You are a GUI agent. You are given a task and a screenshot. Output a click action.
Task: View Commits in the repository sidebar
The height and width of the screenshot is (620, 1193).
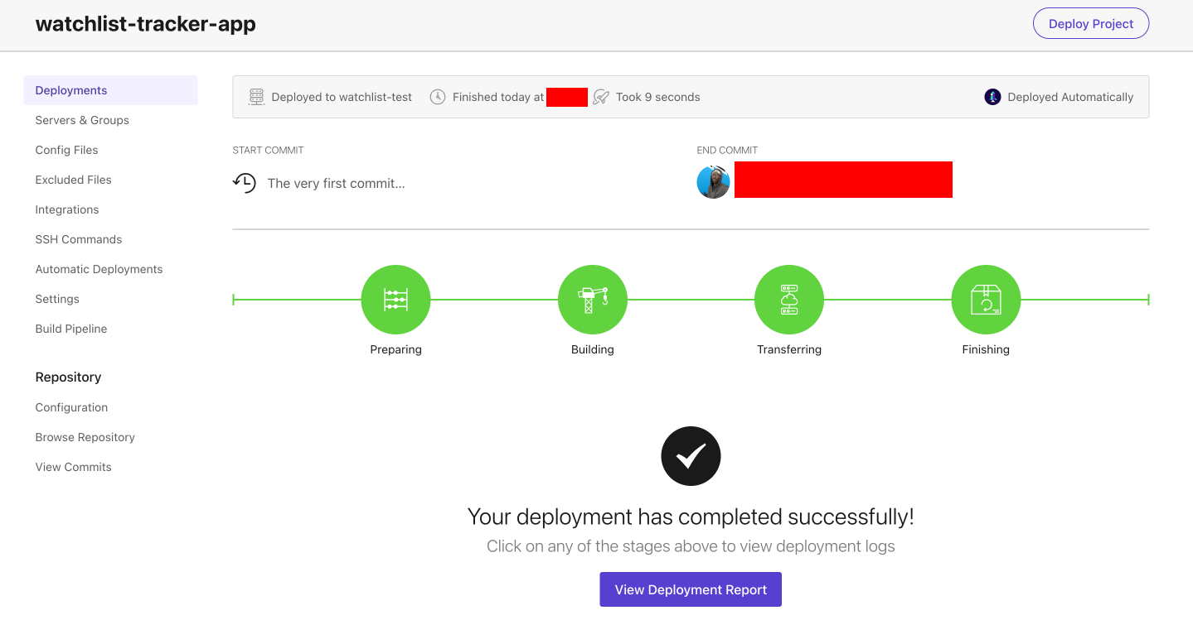73,467
